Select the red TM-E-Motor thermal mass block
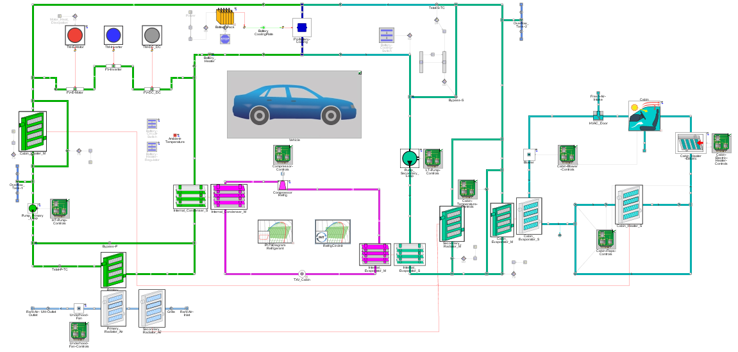Viewport: 738px width, 352px height. pyautogui.click(x=75, y=35)
